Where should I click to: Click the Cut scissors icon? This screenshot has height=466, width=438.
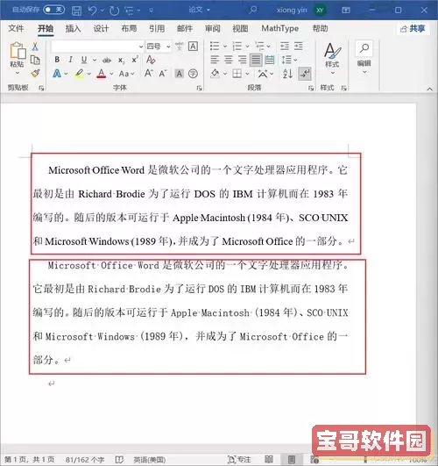click(x=35, y=47)
